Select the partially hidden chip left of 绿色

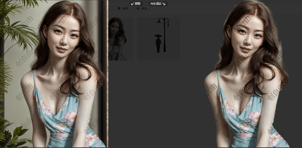click(110, 9)
